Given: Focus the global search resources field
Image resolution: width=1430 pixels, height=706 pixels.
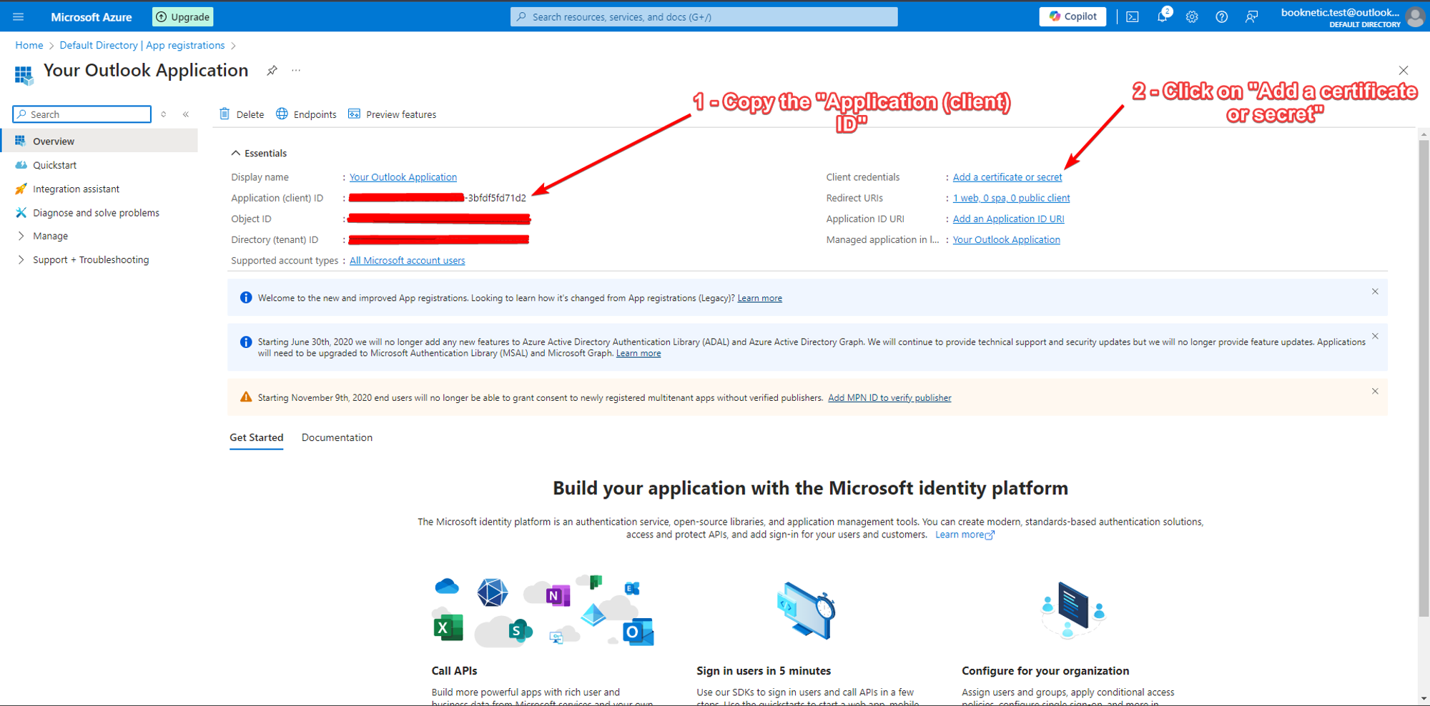Looking at the screenshot, I should (704, 16).
